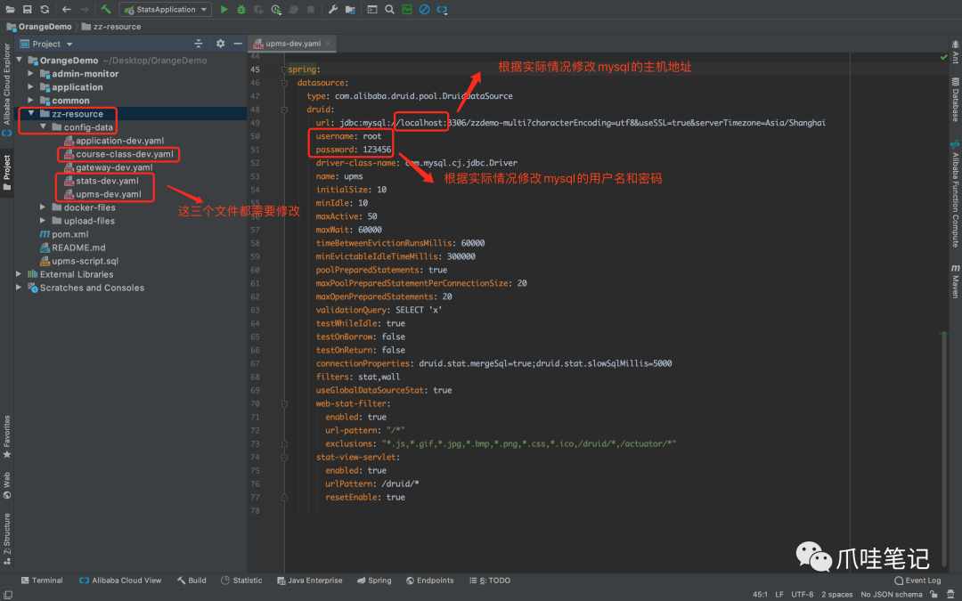Click the No JSON schema indicator
The height and width of the screenshot is (601, 962).
[x=891, y=594]
